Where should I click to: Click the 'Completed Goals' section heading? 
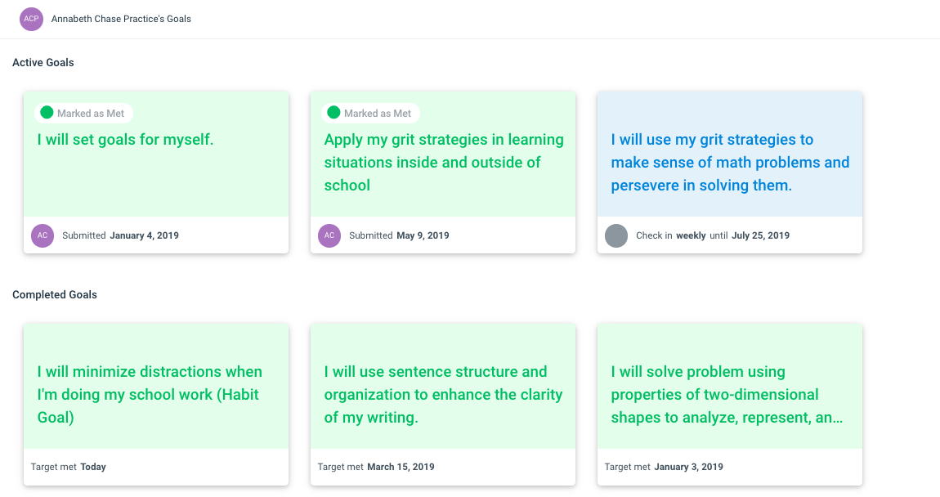click(x=55, y=295)
